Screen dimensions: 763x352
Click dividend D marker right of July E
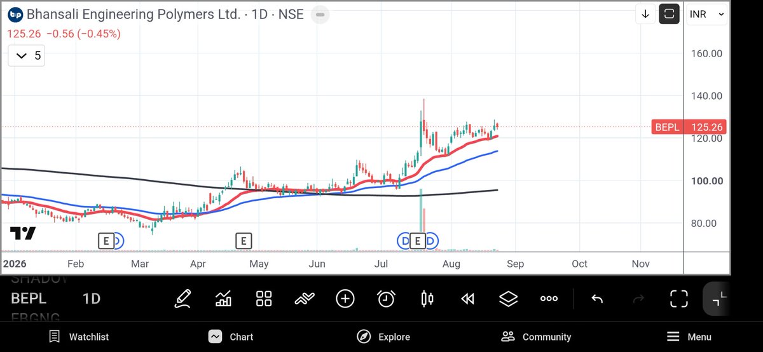click(x=431, y=241)
